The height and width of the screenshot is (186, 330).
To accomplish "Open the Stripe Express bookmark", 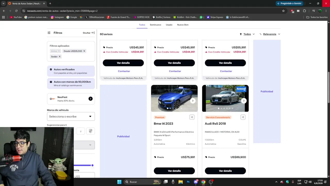I will pos(215,17).
